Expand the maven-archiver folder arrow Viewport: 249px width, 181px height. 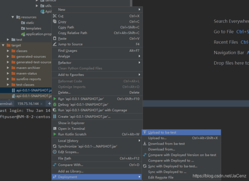click(8, 68)
